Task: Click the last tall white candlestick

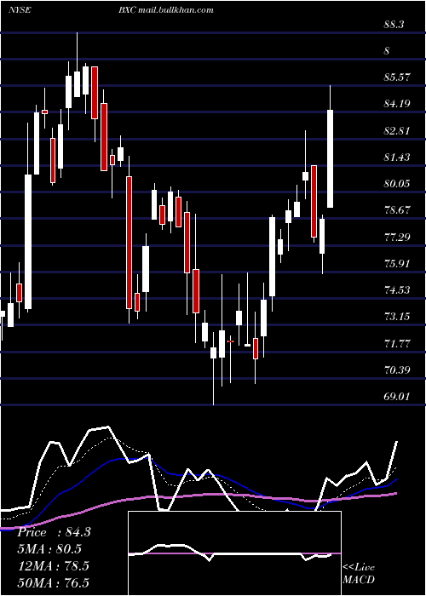Action: click(331, 158)
